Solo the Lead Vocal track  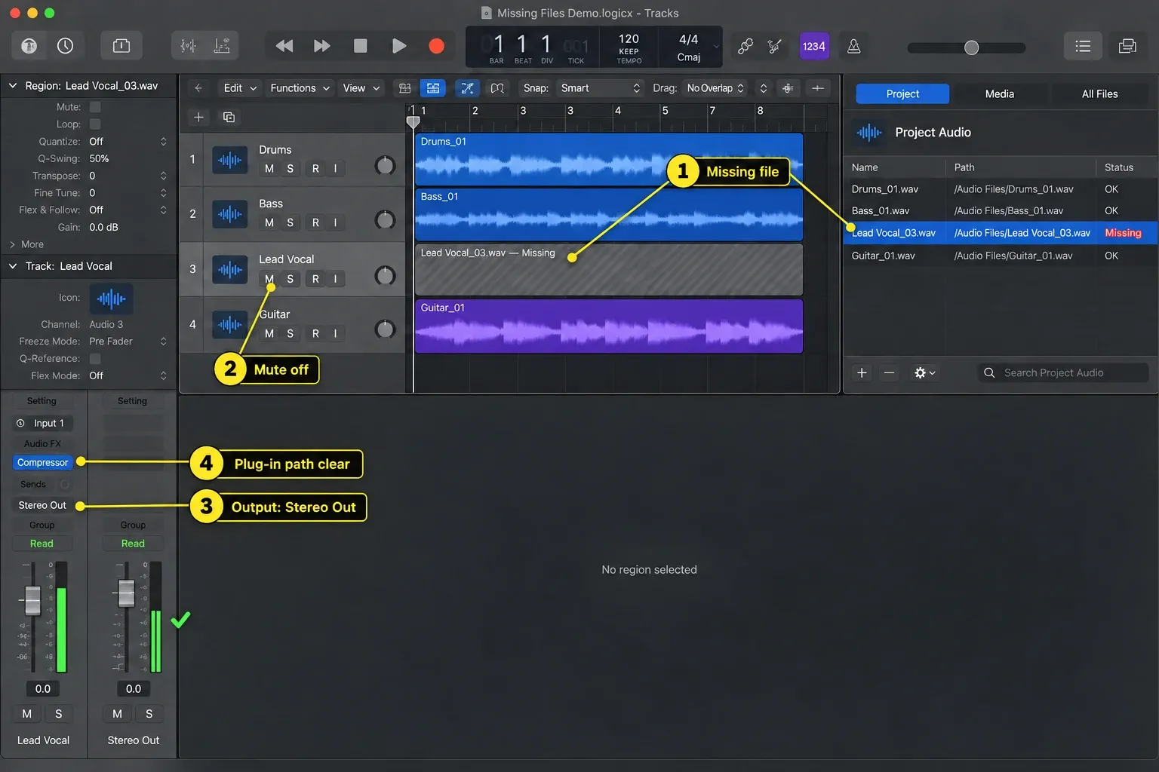click(291, 279)
